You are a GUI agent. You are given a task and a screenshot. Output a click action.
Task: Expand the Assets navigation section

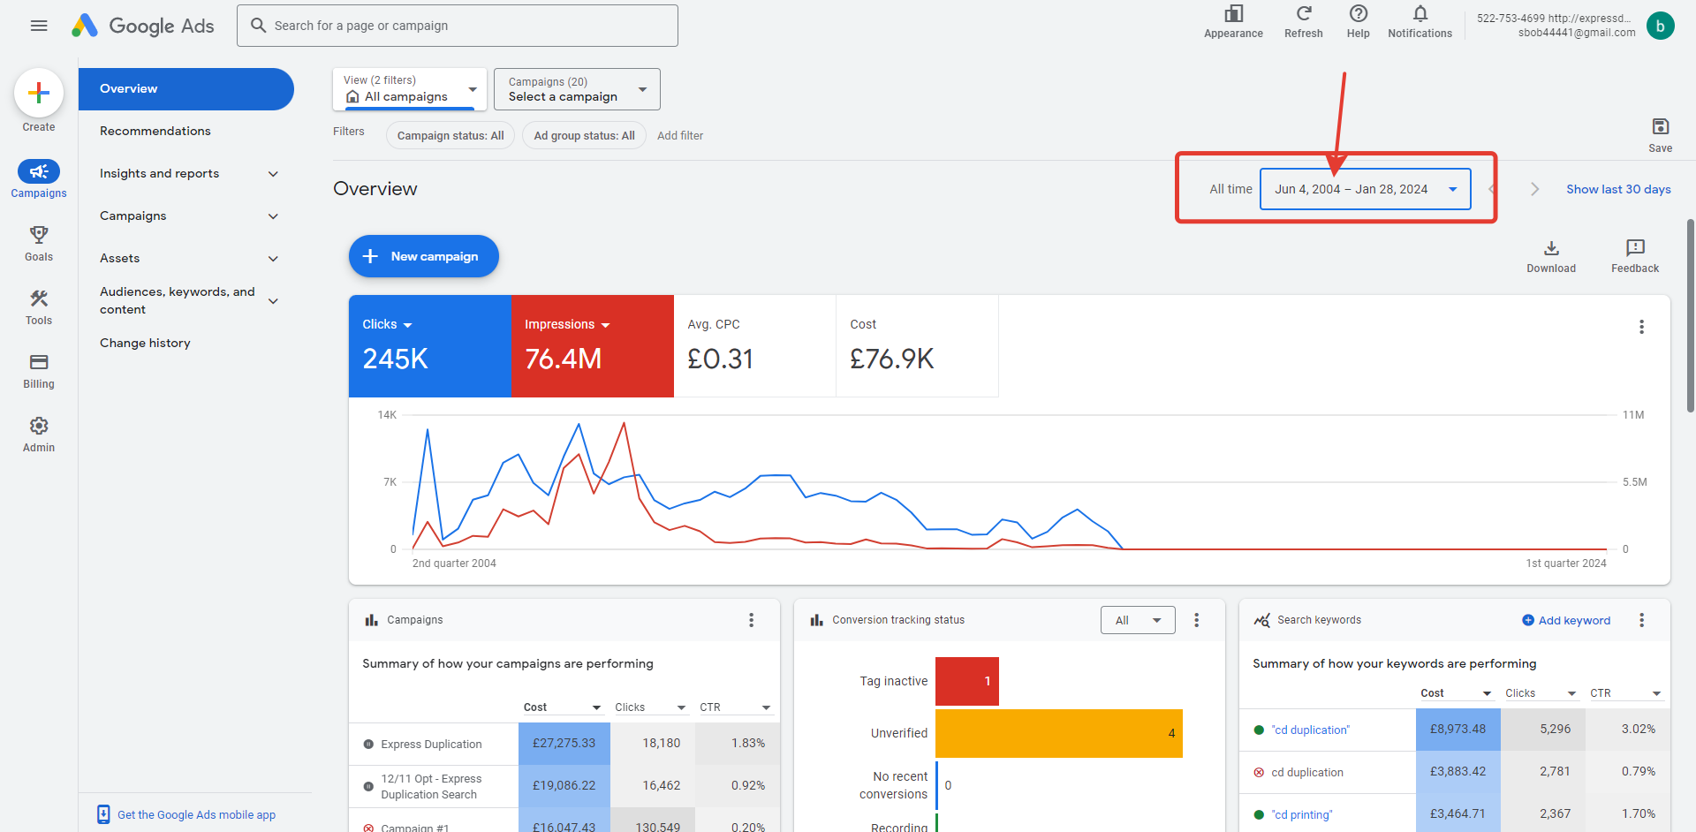(273, 259)
